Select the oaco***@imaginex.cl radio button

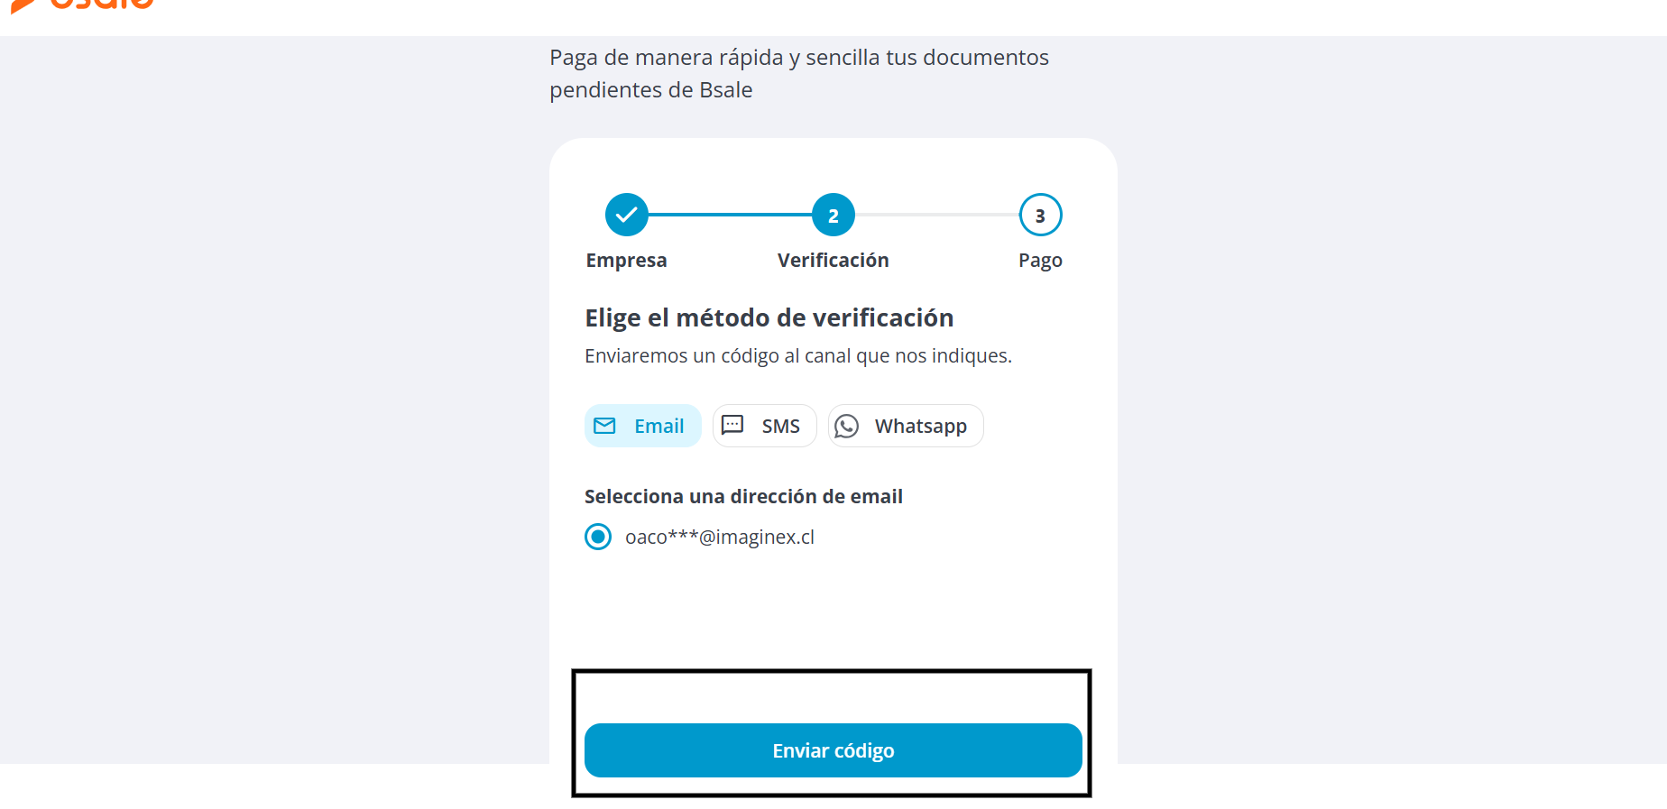pos(598,537)
